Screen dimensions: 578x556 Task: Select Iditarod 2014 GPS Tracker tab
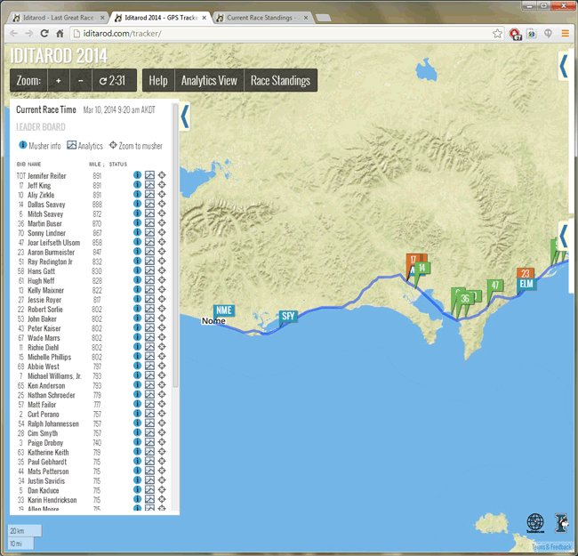pyautogui.click(x=161, y=18)
